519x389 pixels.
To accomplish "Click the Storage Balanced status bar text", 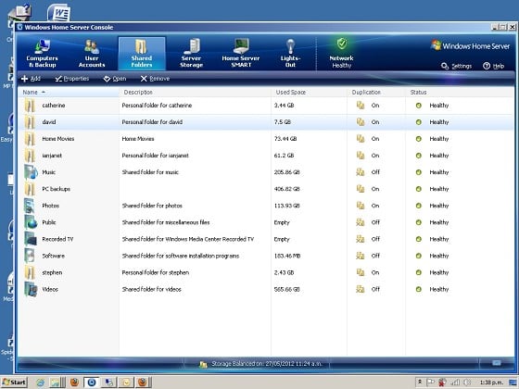I will click(267, 364).
